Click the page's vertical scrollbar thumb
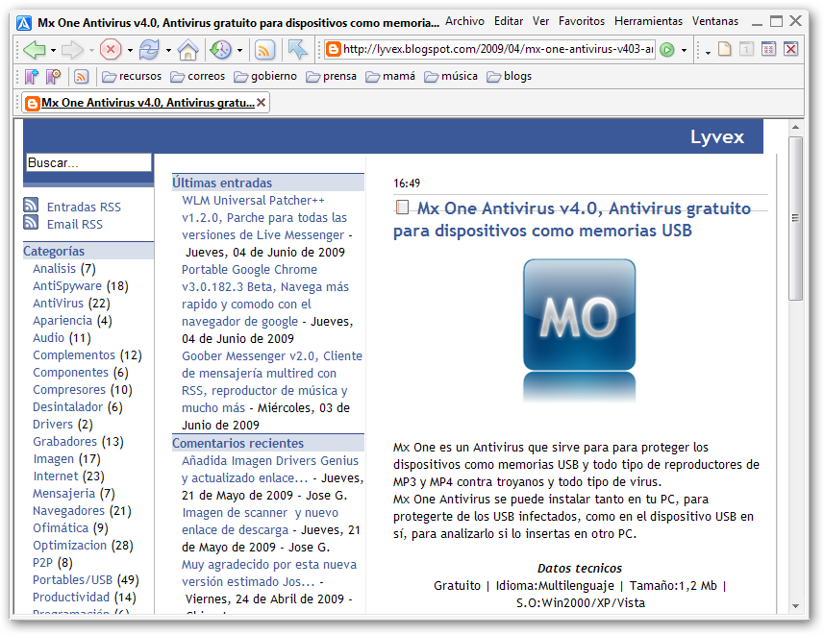Image resolution: width=824 pixels, height=635 pixels. (795, 217)
